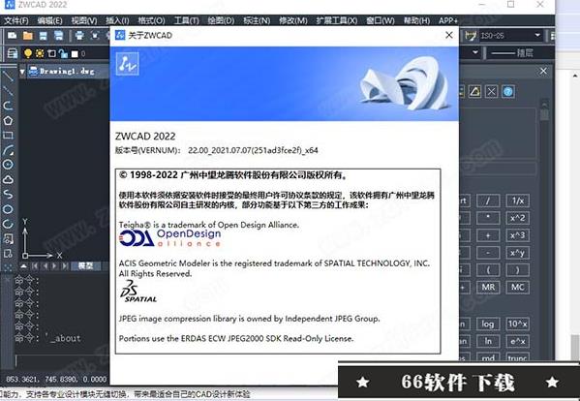Toggle the layer on/off lightbulb

28,53
